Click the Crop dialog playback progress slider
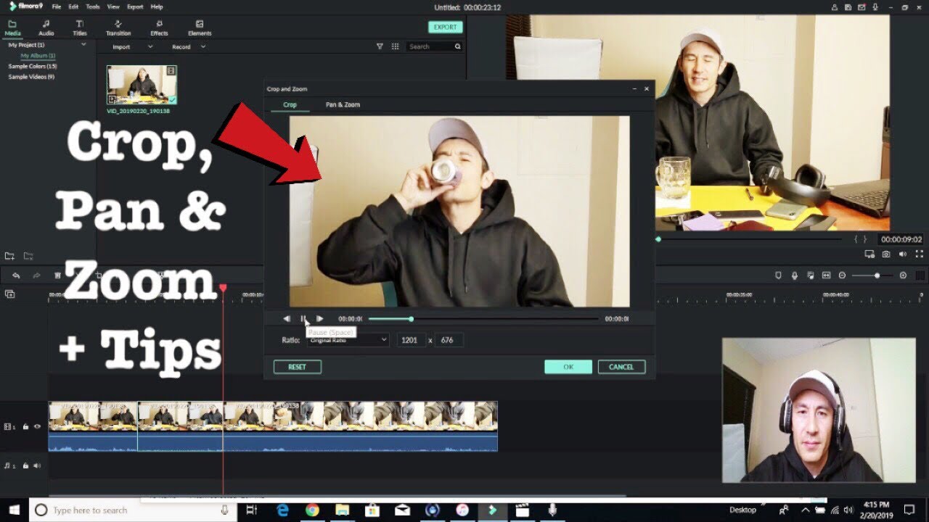 483,318
